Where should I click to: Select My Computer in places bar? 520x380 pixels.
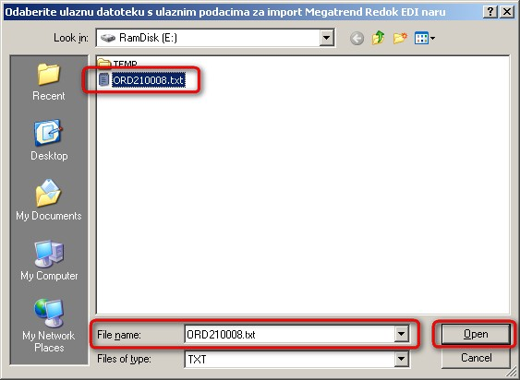pos(49,260)
